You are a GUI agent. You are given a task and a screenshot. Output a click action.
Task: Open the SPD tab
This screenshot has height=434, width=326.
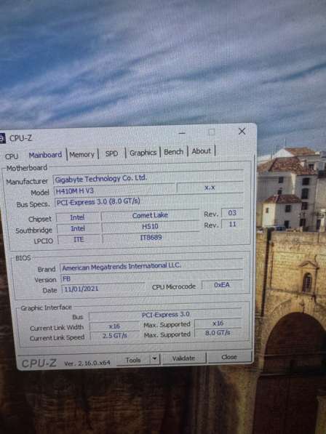pyautogui.click(x=111, y=153)
